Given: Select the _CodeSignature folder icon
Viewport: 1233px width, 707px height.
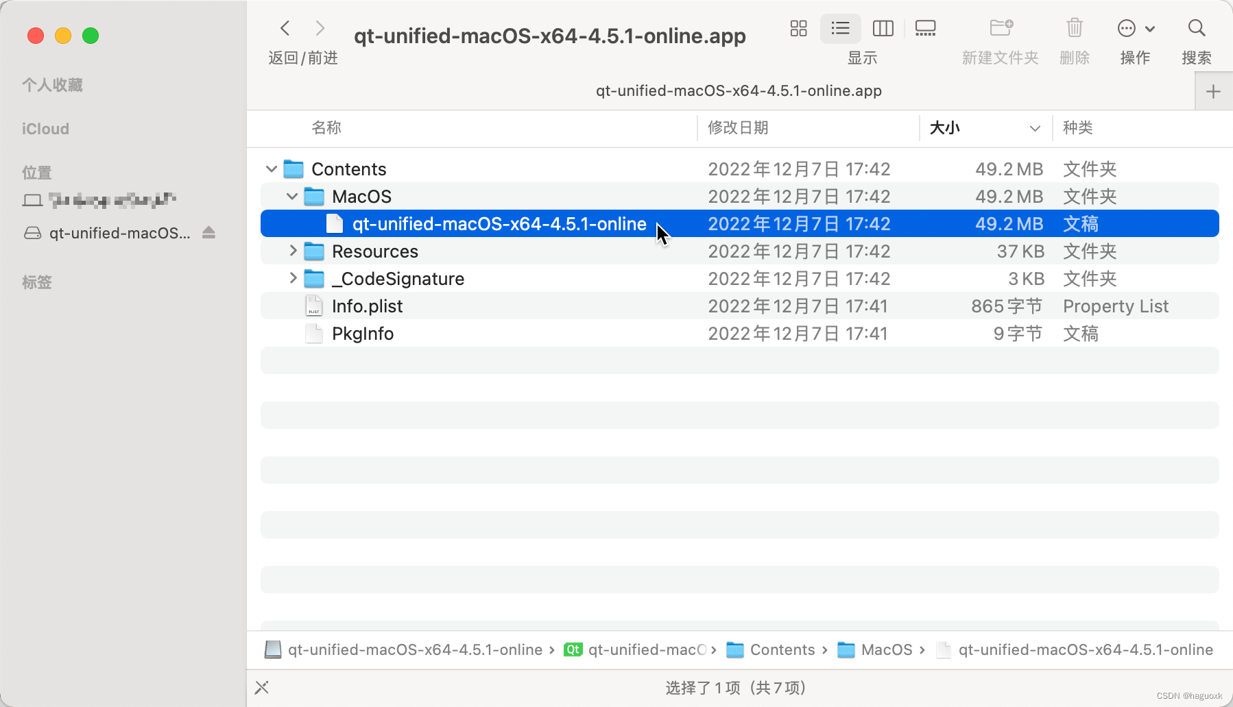Looking at the screenshot, I should (x=314, y=278).
